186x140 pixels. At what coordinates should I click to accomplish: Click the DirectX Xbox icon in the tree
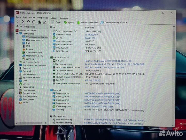20,84
